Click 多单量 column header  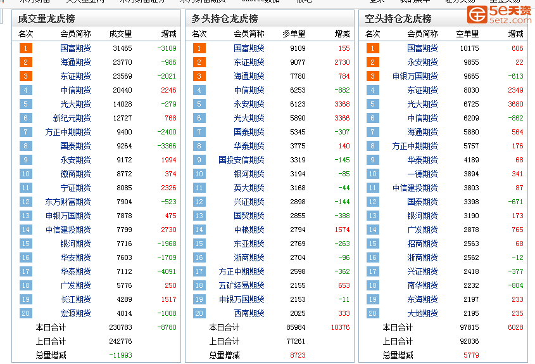[x=294, y=34]
